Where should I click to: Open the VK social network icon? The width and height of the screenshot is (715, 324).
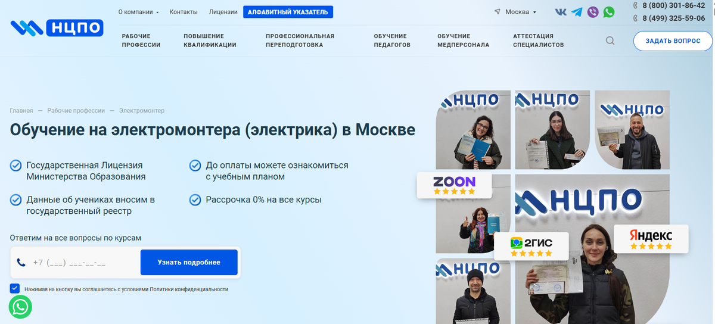tap(561, 12)
